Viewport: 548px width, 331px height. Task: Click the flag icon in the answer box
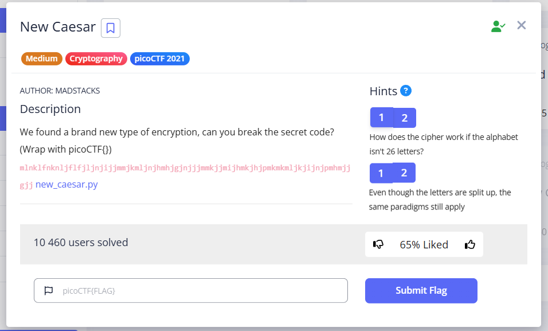point(49,291)
